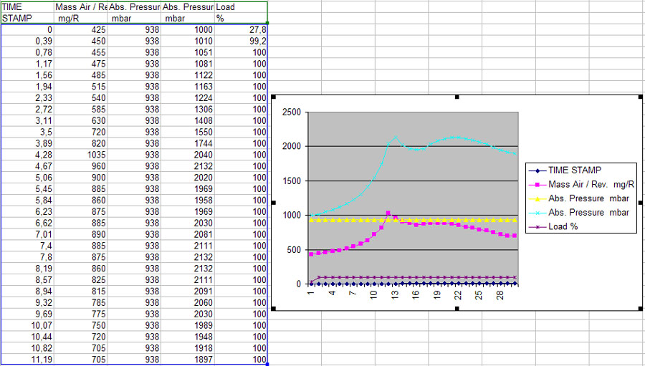
Task: Click the yellow triangle legend marker
Action: point(536,198)
